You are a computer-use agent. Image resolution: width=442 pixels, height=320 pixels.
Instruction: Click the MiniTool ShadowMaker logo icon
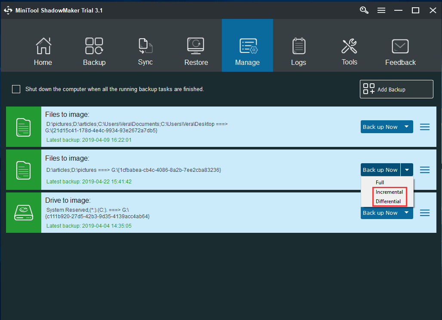tap(8, 10)
